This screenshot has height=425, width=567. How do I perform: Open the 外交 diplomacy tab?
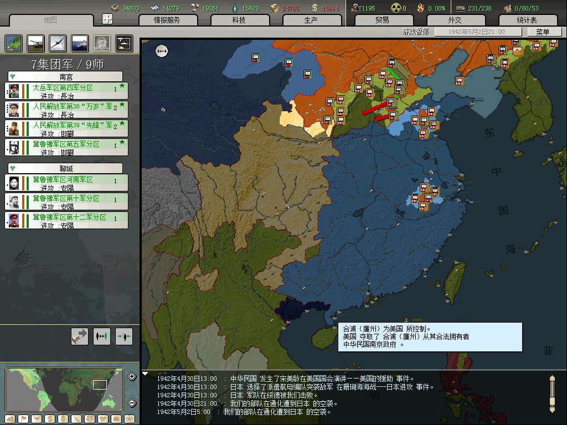click(x=455, y=20)
